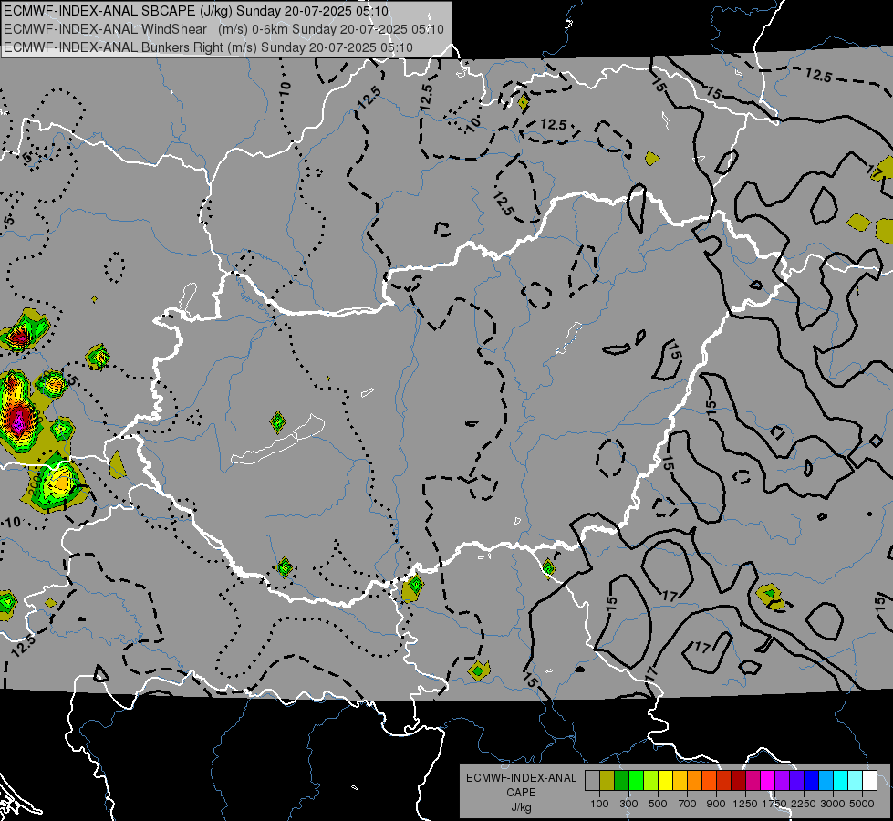Select the white swatch ending the legend
The image size is (893, 821).
869,781
